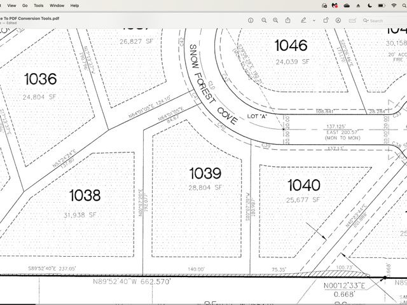Click the Zoom Out magnifier icon
Viewport: 407px width, 305px height.
click(x=264, y=20)
